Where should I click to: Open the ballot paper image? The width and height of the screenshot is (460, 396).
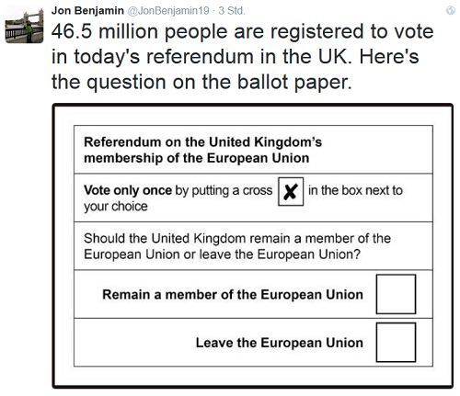pyautogui.click(x=253, y=246)
